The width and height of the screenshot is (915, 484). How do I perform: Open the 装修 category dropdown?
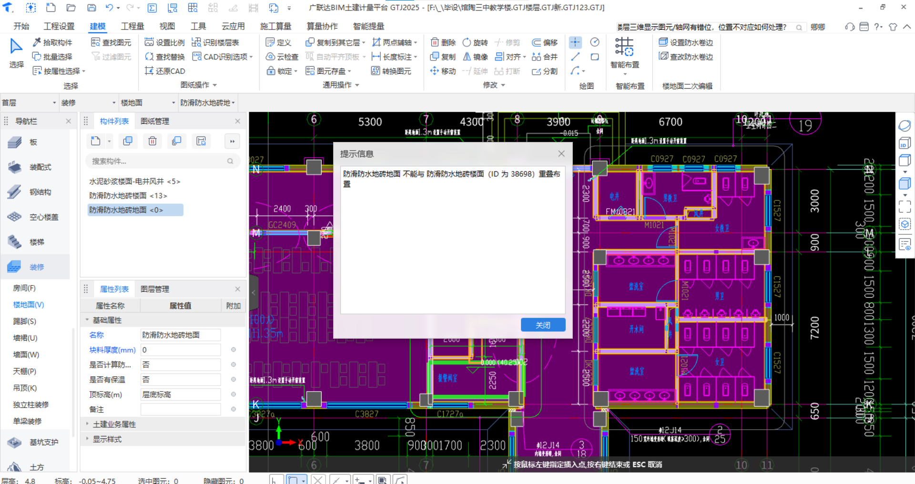pos(88,103)
